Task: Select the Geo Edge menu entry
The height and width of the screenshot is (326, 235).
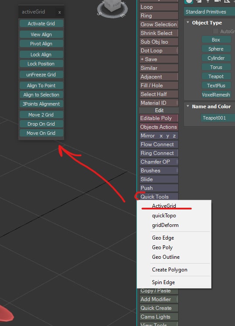Action: click(174, 238)
